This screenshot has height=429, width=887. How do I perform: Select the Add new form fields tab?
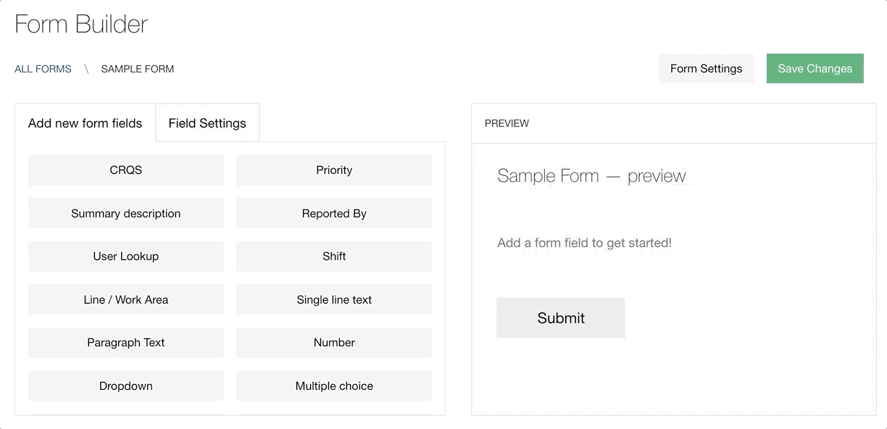(x=85, y=123)
